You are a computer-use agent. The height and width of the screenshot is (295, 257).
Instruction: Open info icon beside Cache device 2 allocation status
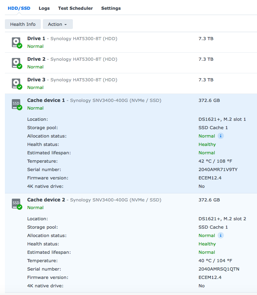click(220, 235)
